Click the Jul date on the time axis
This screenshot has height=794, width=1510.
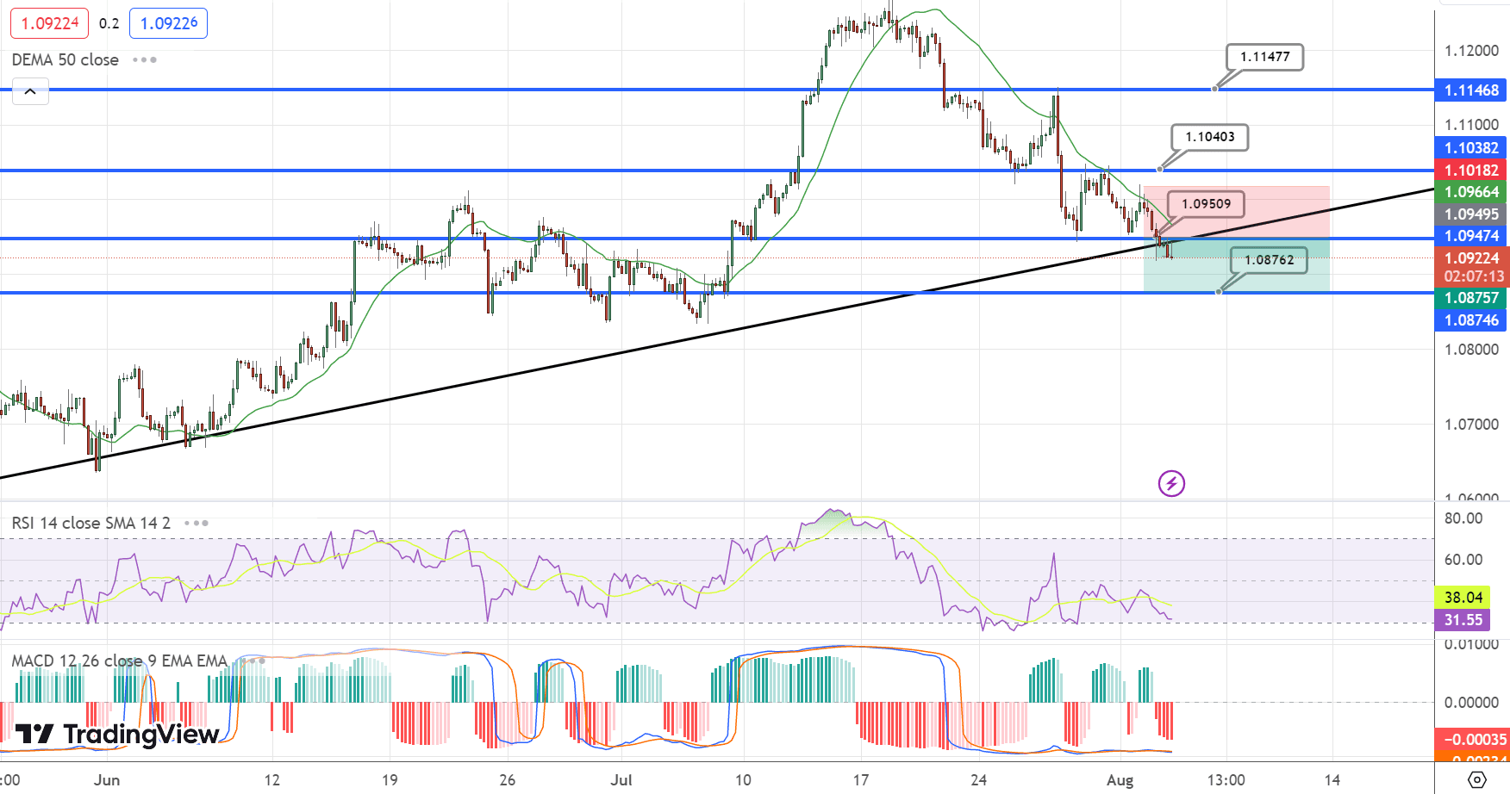pos(621,780)
